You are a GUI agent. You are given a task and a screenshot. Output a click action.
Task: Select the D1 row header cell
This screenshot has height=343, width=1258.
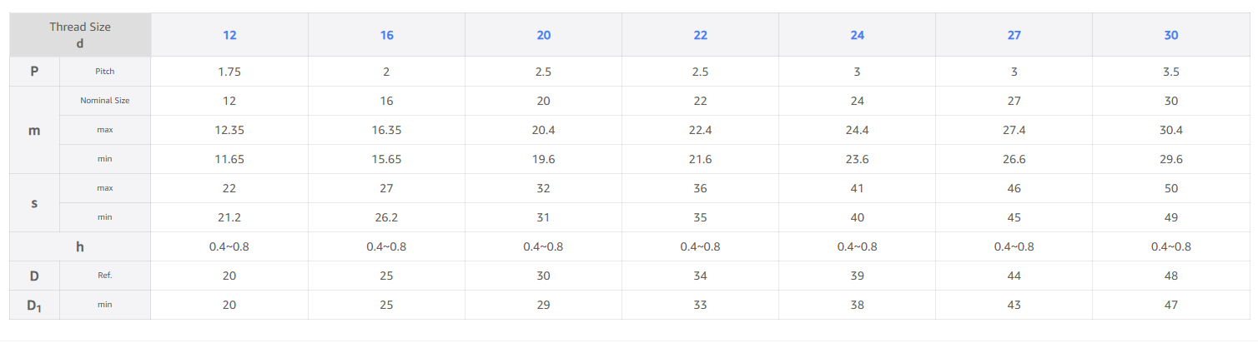point(34,305)
